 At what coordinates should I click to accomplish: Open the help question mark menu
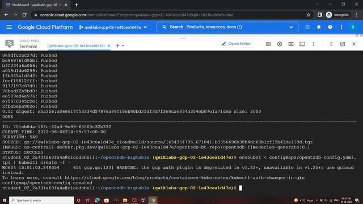click(330, 27)
